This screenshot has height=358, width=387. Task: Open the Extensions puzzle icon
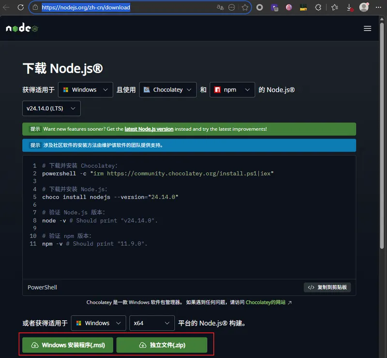coord(318,7)
